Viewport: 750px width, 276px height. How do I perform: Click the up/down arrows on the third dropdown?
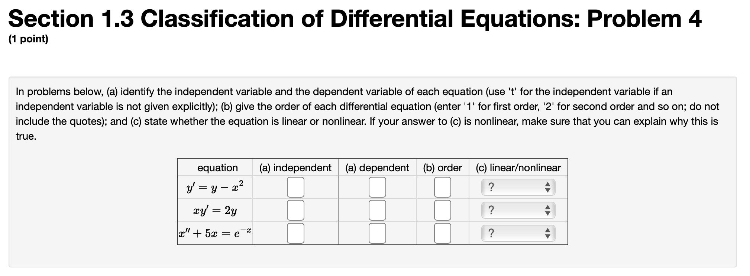[547, 233]
